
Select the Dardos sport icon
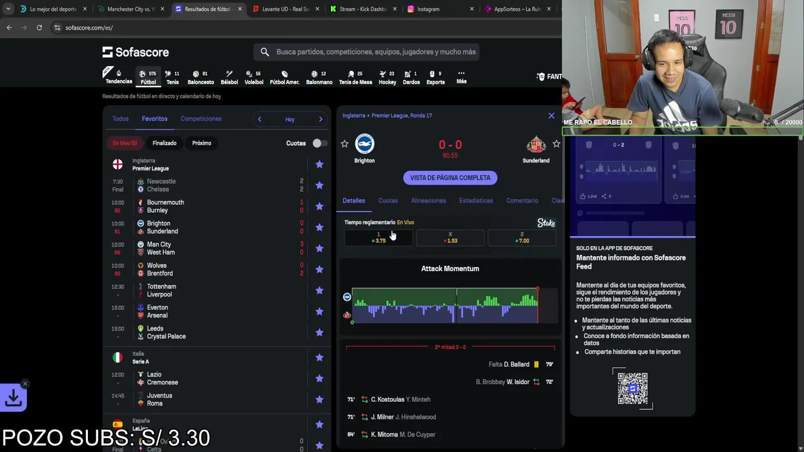pyautogui.click(x=411, y=77)
